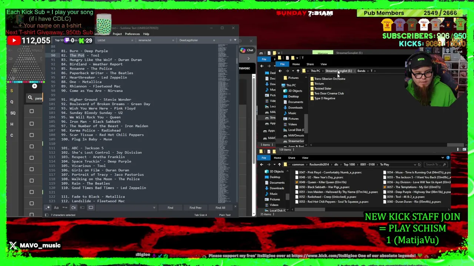Open Desktop in Bands T navigation pane
This screenshot has width=474, height=266.
tap(290, 96)
